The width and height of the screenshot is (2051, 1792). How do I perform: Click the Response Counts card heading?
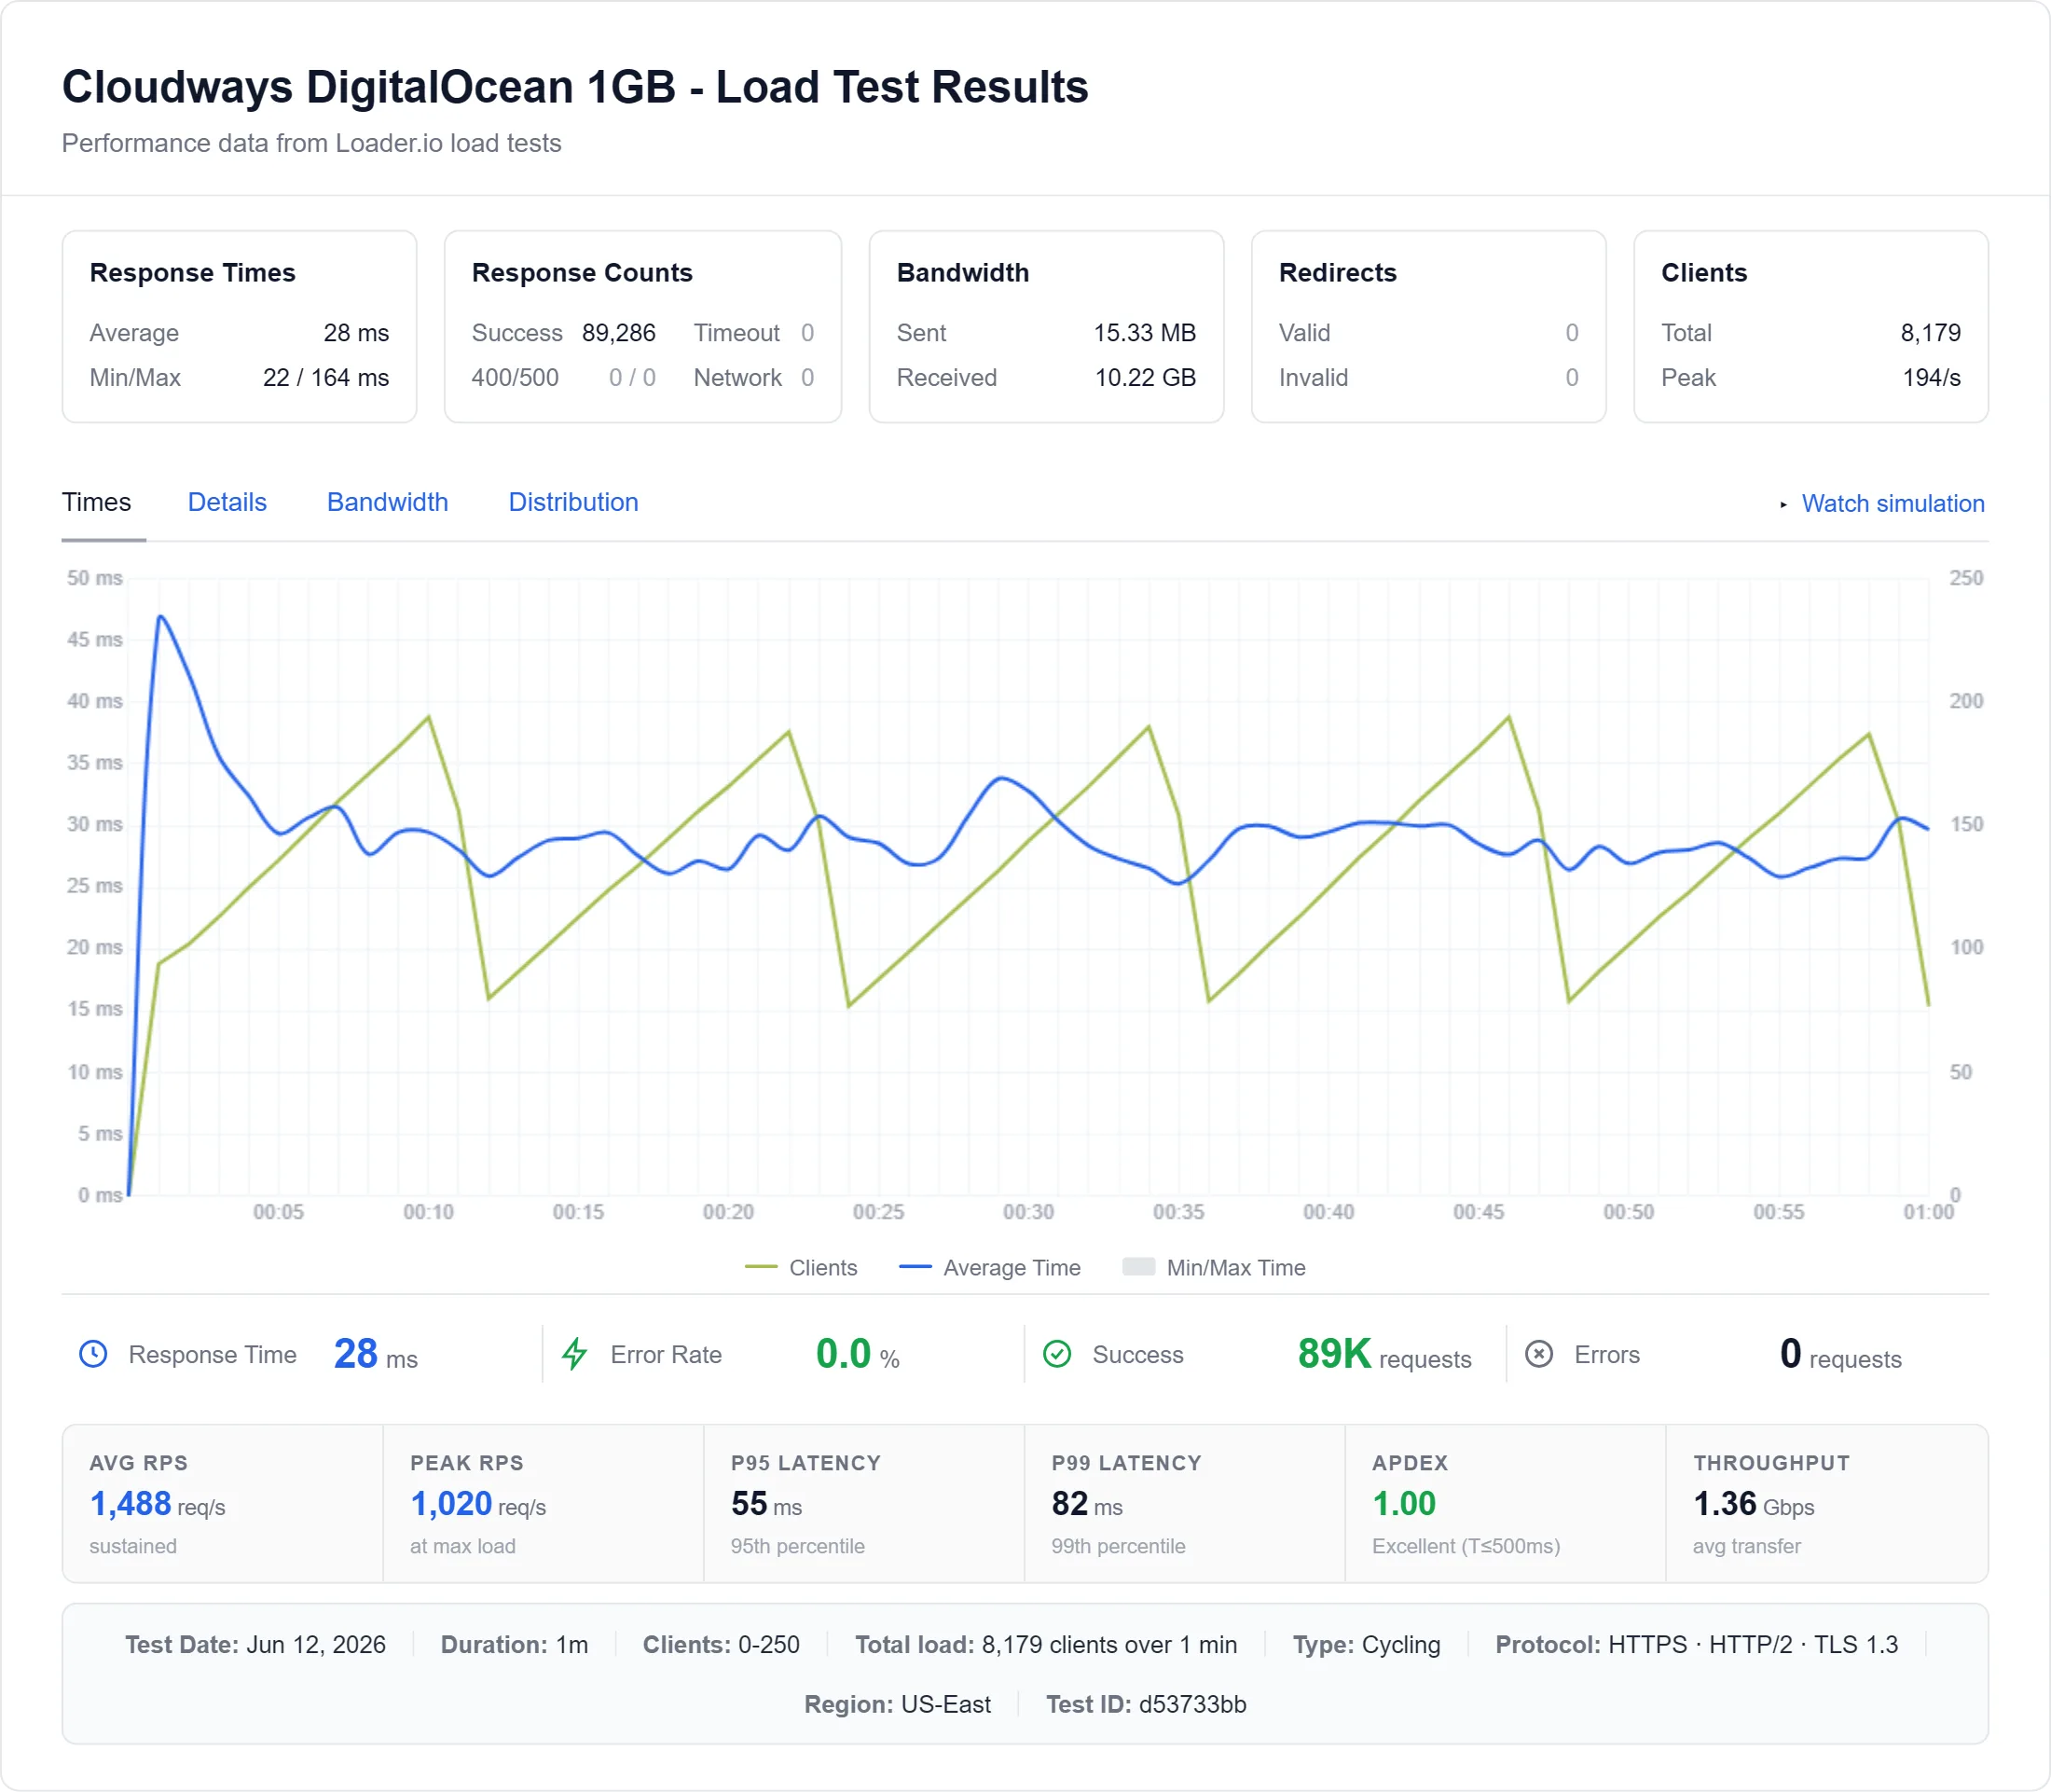(x=582, y=272)
